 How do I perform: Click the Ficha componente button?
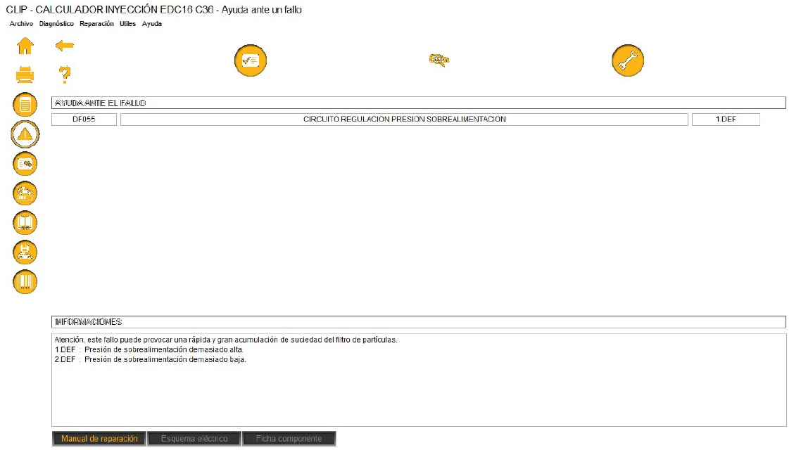[289, 439]
